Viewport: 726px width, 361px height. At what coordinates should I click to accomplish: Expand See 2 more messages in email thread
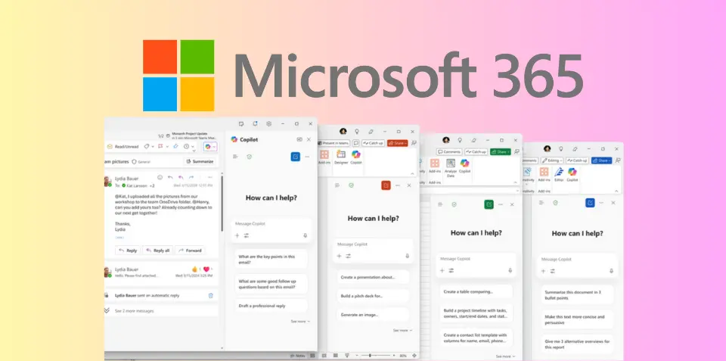[134, 310]
